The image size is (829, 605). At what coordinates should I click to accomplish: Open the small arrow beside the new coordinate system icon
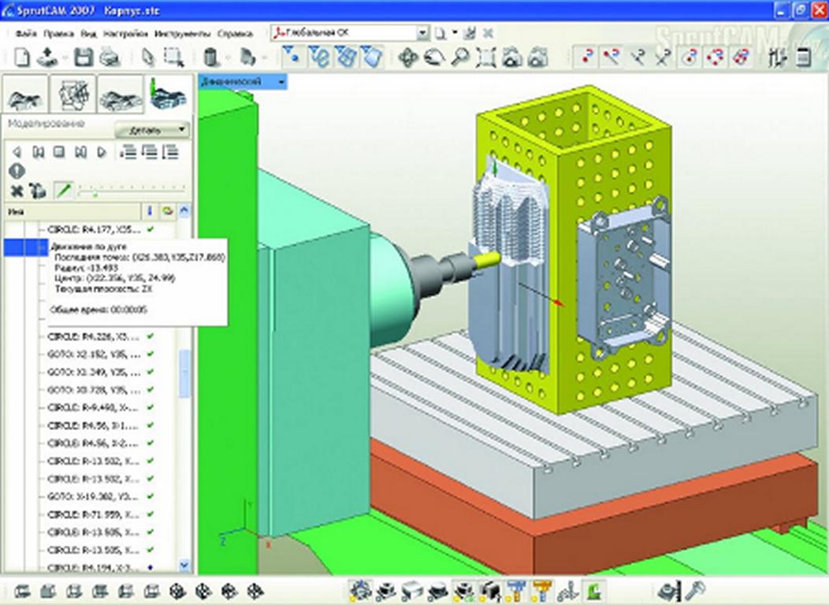pyautogui.click(x=455, y=33)
